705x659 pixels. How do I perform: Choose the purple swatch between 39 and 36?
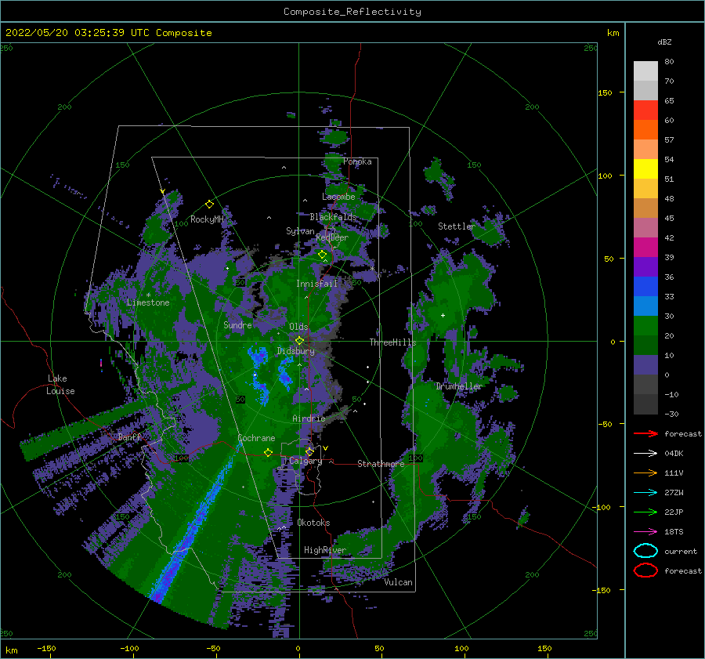pos(645,266)
